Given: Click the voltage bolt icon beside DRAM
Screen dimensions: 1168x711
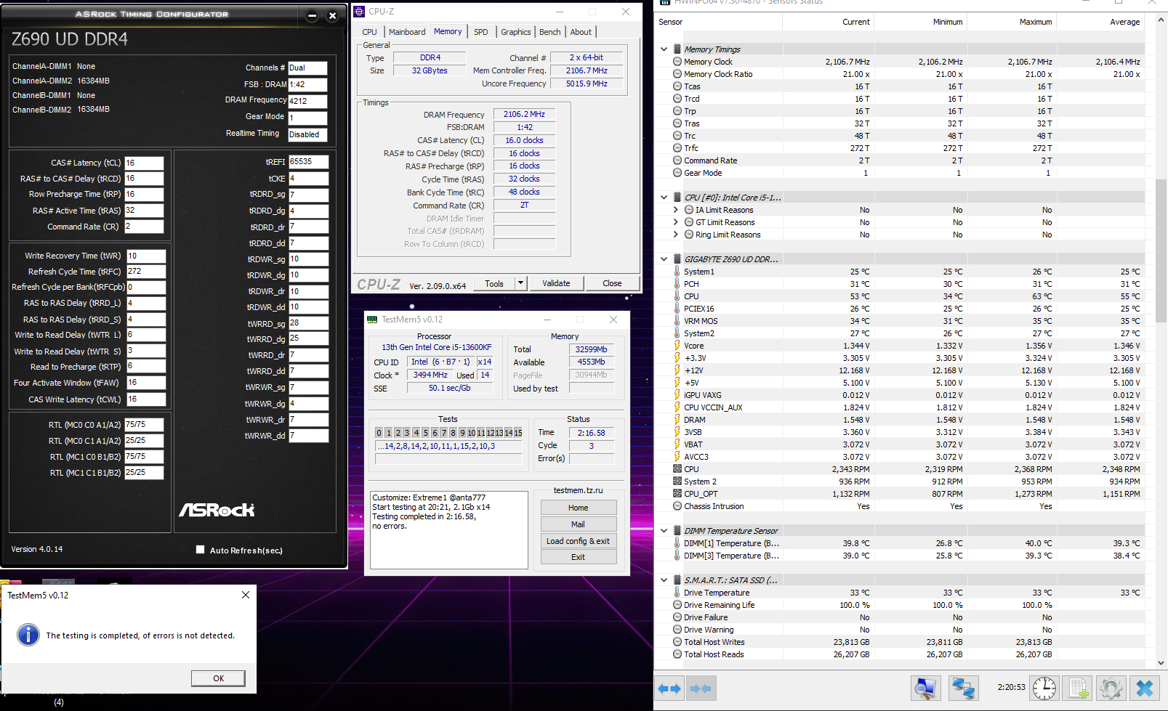Looking at the screenshot, I should click(677, 420).
